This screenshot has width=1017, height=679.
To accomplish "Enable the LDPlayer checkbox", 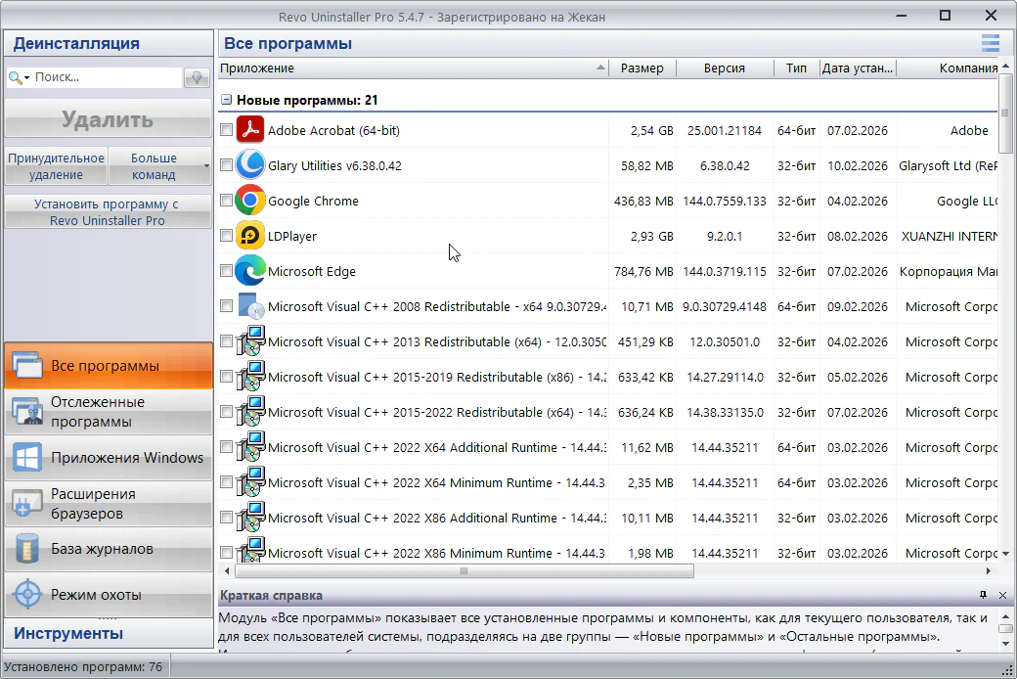I will tap(226, 236).
